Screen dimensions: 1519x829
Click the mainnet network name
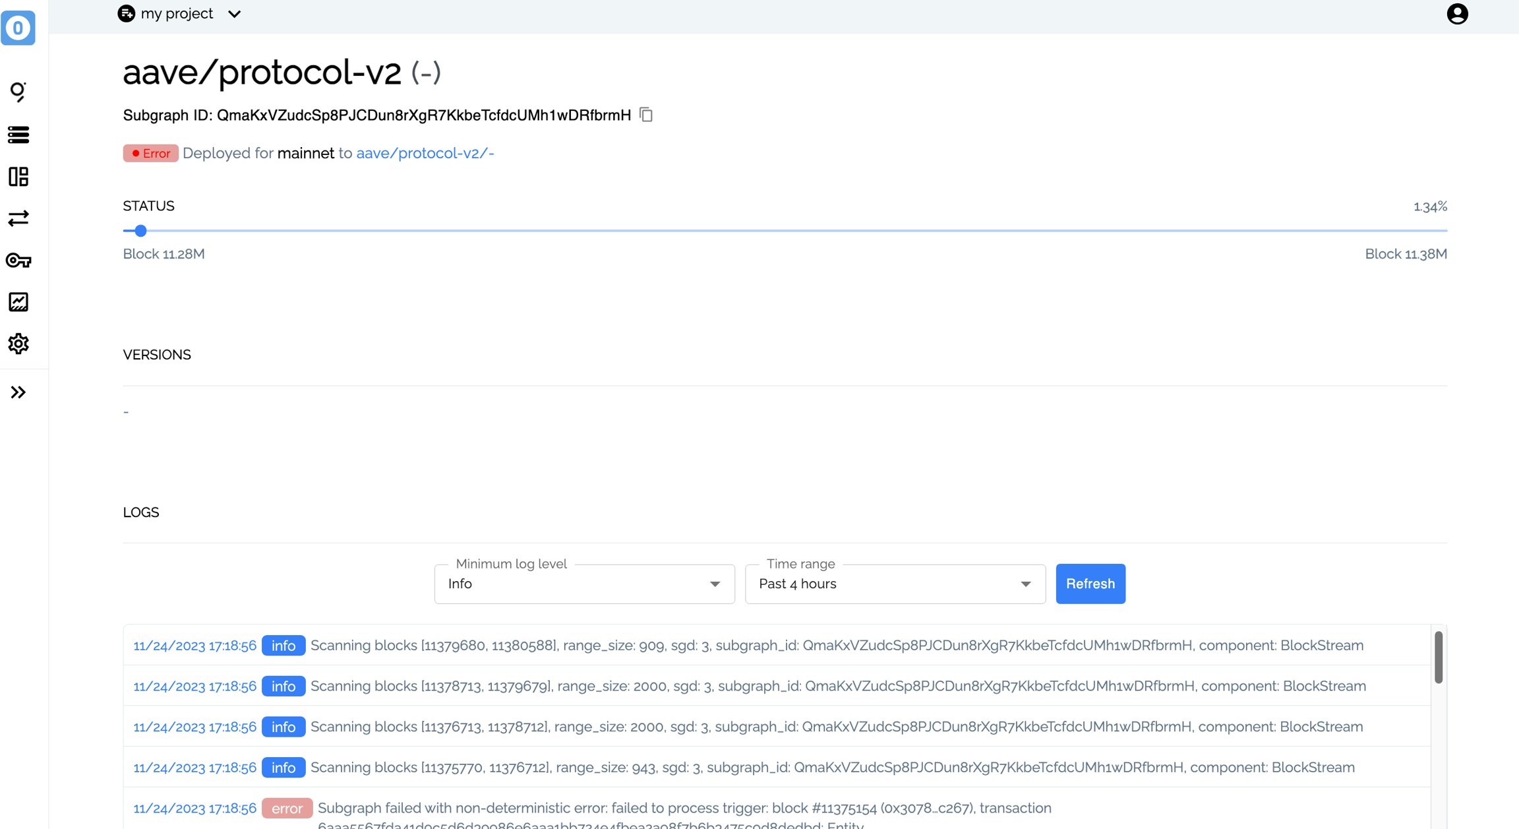point(306,153)
